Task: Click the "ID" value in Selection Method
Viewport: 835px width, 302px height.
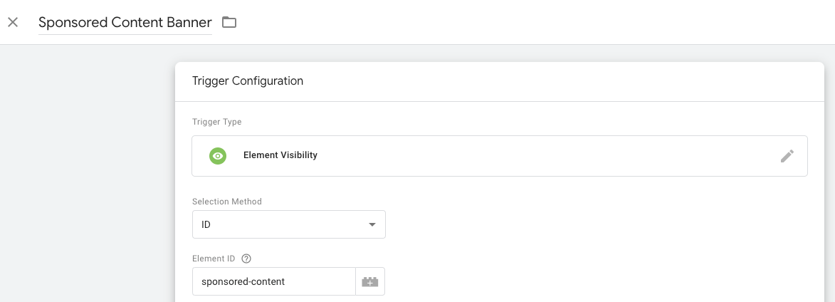Action: (206, 224)
